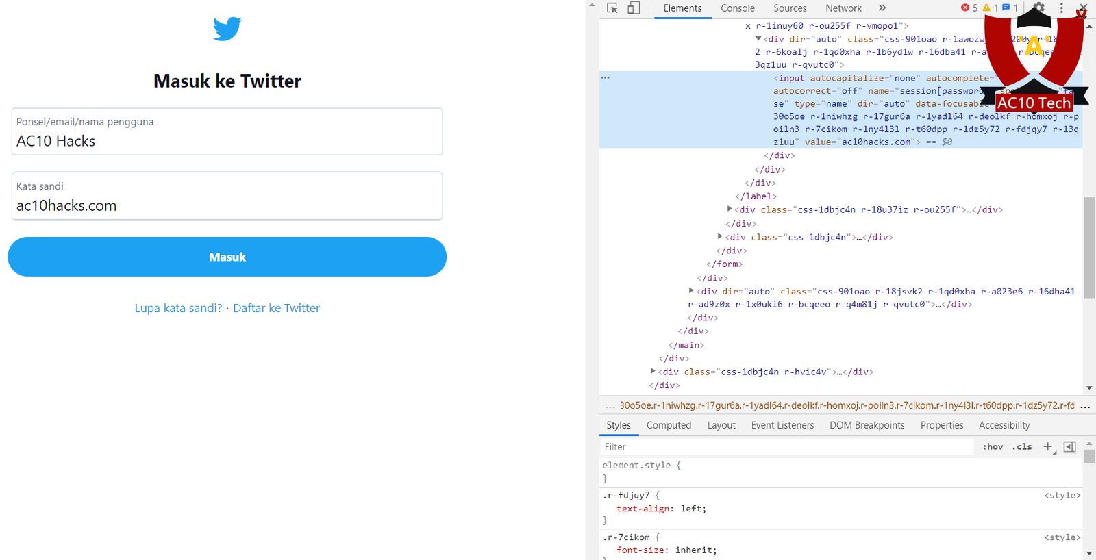Toggle the computed styles sidebar icon
Viewport: 1096px width, 560px height.
pos(1069,446)
